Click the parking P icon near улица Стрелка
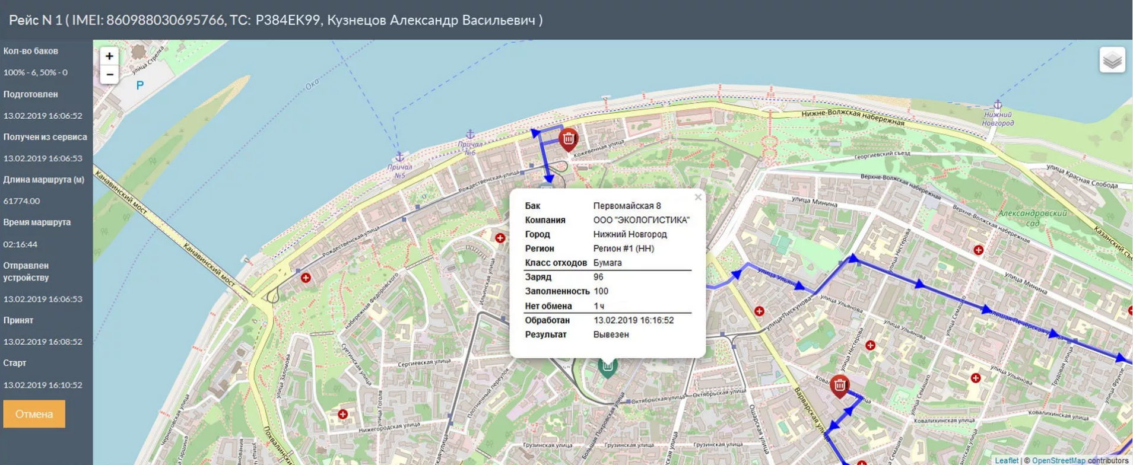The image size is (1133, 465). coord(140,85)
